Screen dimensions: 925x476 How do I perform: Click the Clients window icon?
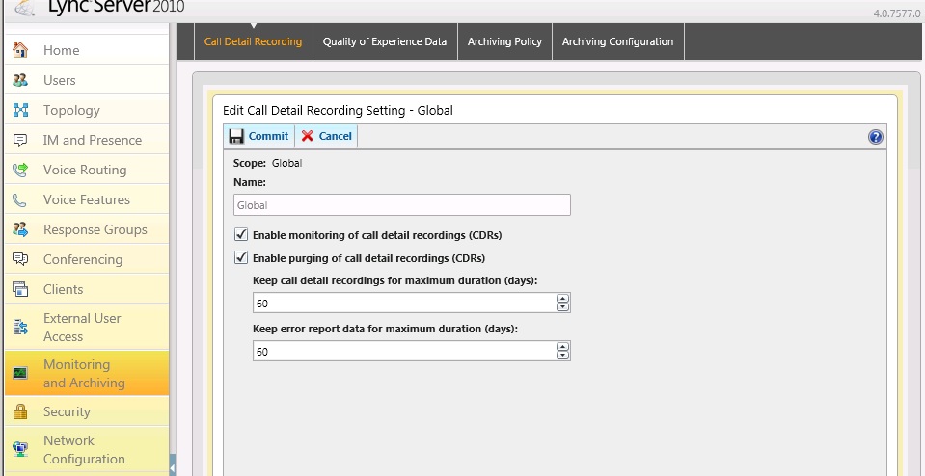20,289
